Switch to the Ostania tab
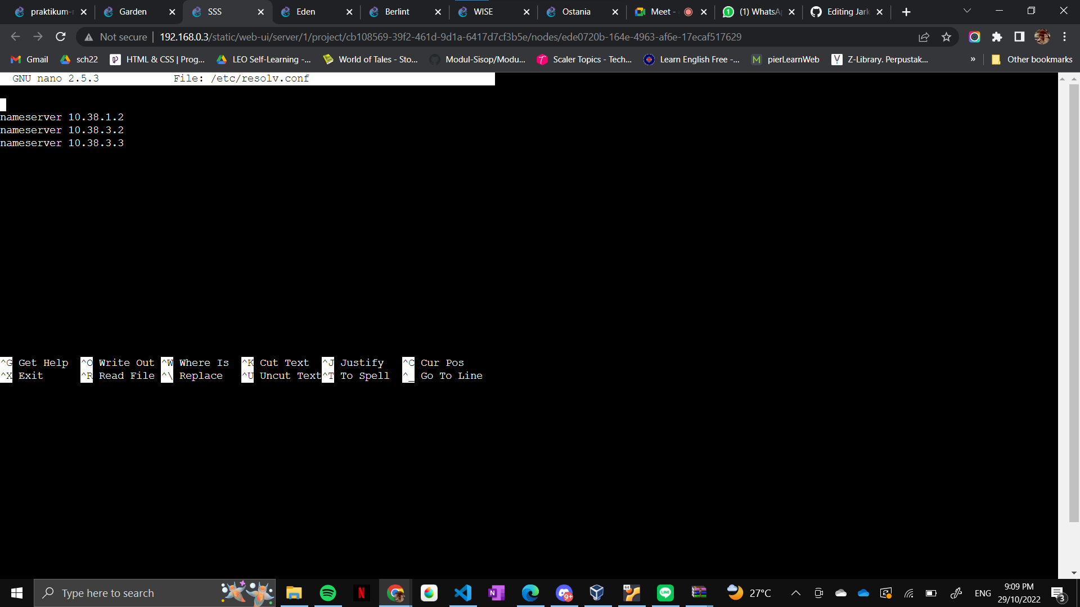 pyautogui.click(x=576, y=12)
